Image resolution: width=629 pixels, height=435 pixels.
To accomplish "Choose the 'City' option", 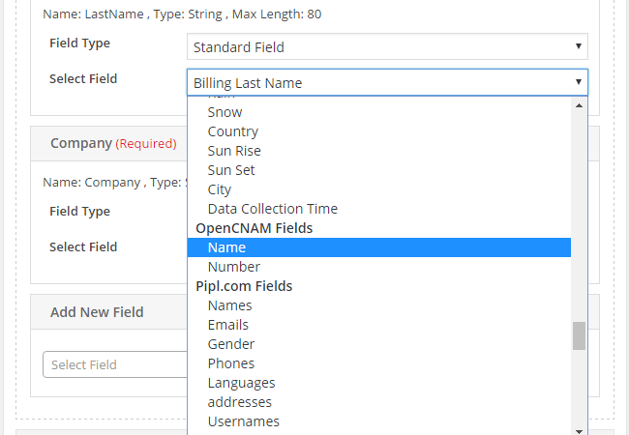I will 220,189.
